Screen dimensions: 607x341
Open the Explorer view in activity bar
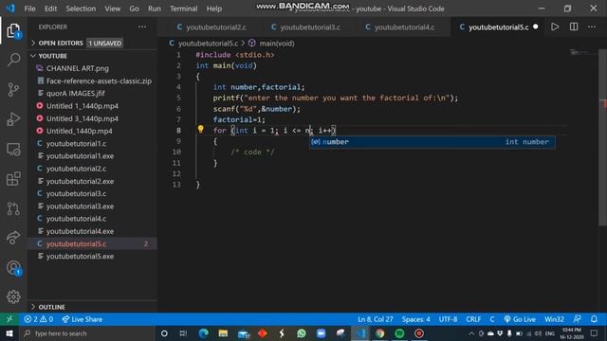coord(13,30)
